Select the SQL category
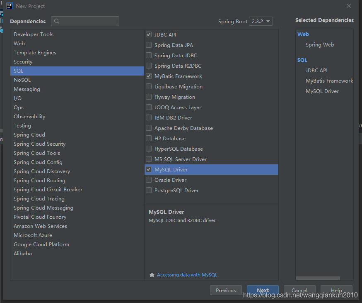362x303 pixels. pyautogui.click(x=77, y=71)
